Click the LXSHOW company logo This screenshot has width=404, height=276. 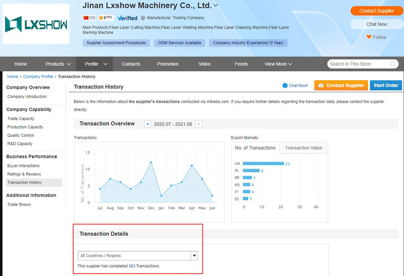click(x=36, y=24)
